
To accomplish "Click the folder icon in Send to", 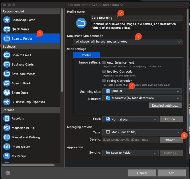I will (107, 153).
